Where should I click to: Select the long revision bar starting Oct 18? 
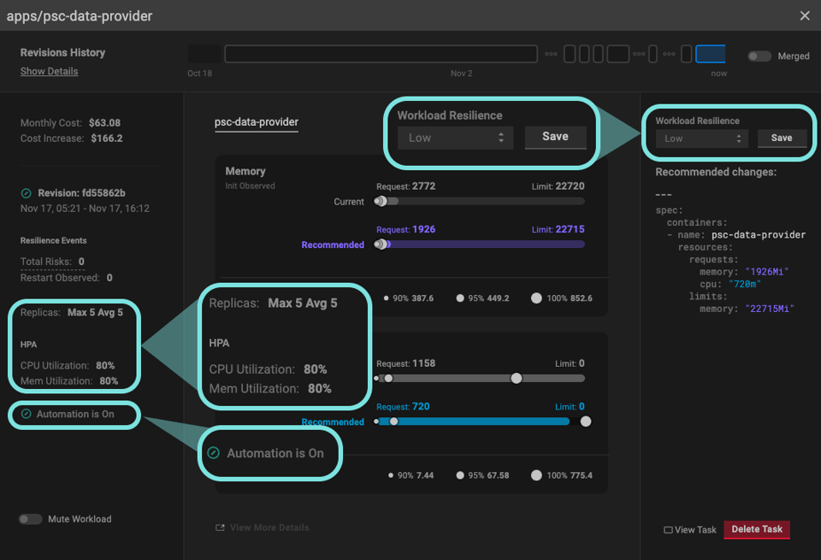point(381,54)
